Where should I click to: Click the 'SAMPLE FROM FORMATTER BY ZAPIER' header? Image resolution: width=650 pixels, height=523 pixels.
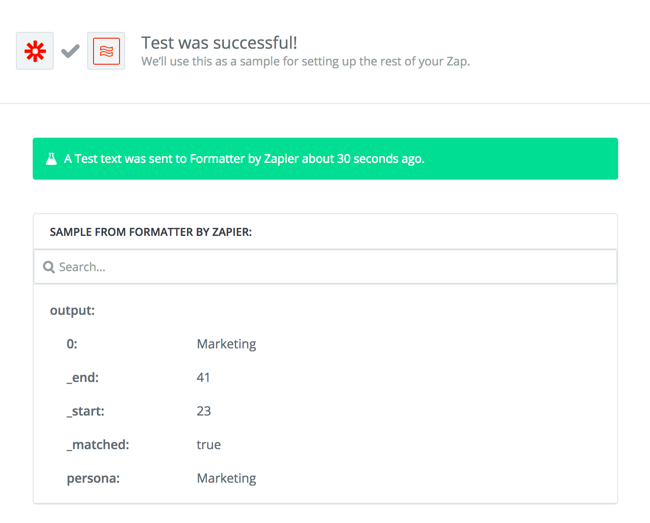[151, 232]
